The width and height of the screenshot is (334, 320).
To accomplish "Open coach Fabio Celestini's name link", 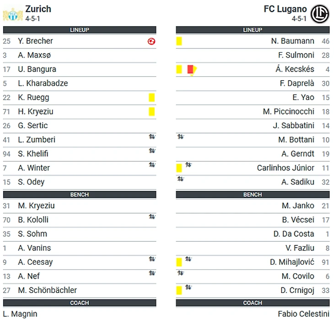I will point(303,314).
